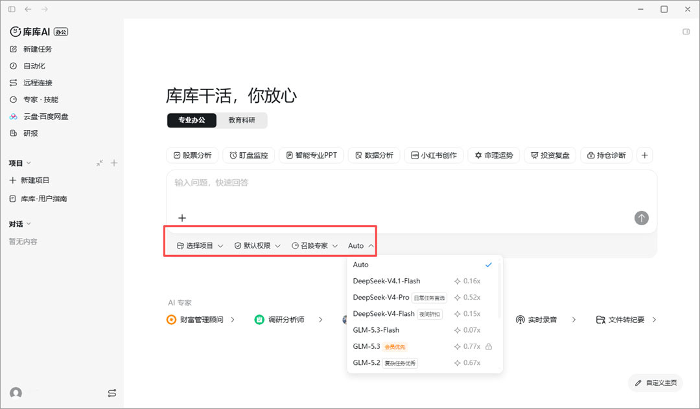Click the plus attachment icon in input box
The width and height of the screenshot is (700, 409).
coord(182,218)
